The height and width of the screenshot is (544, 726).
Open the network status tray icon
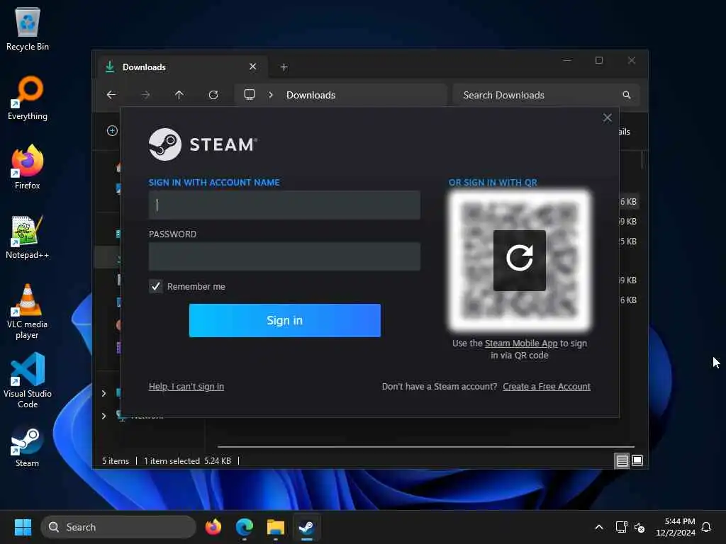click(621, 527)
